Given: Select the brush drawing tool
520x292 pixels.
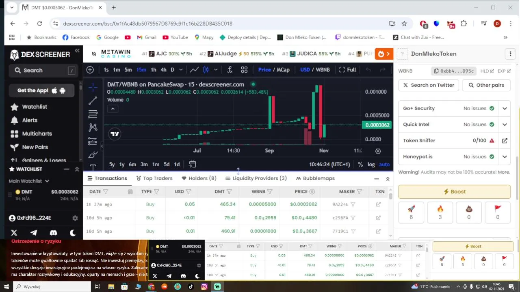Looking at the screenshot, I should point(93,155).
